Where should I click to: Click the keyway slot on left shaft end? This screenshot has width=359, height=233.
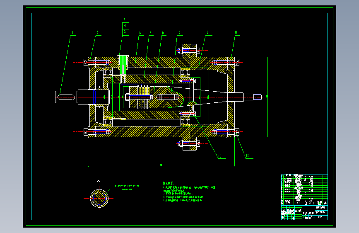point(66,97)
